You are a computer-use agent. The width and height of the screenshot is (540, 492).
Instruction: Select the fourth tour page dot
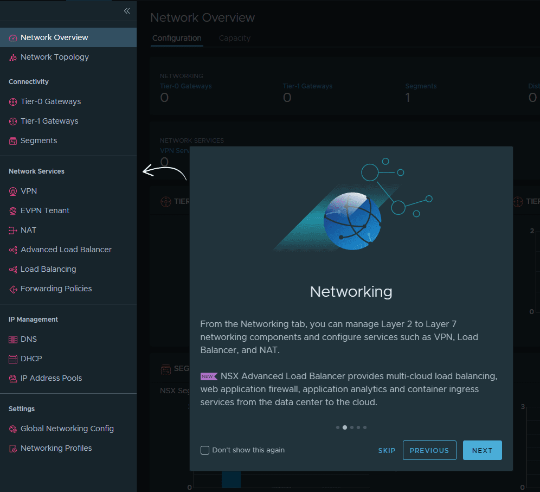coord(358,427)
